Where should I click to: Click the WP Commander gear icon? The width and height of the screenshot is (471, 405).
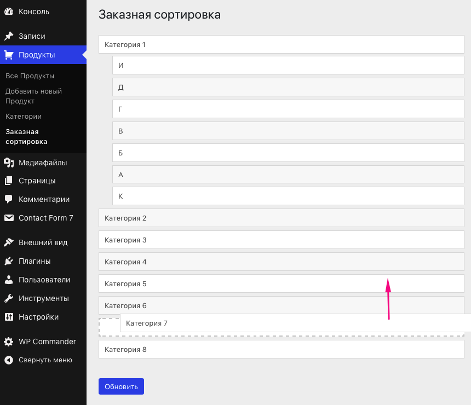point(9,342)
